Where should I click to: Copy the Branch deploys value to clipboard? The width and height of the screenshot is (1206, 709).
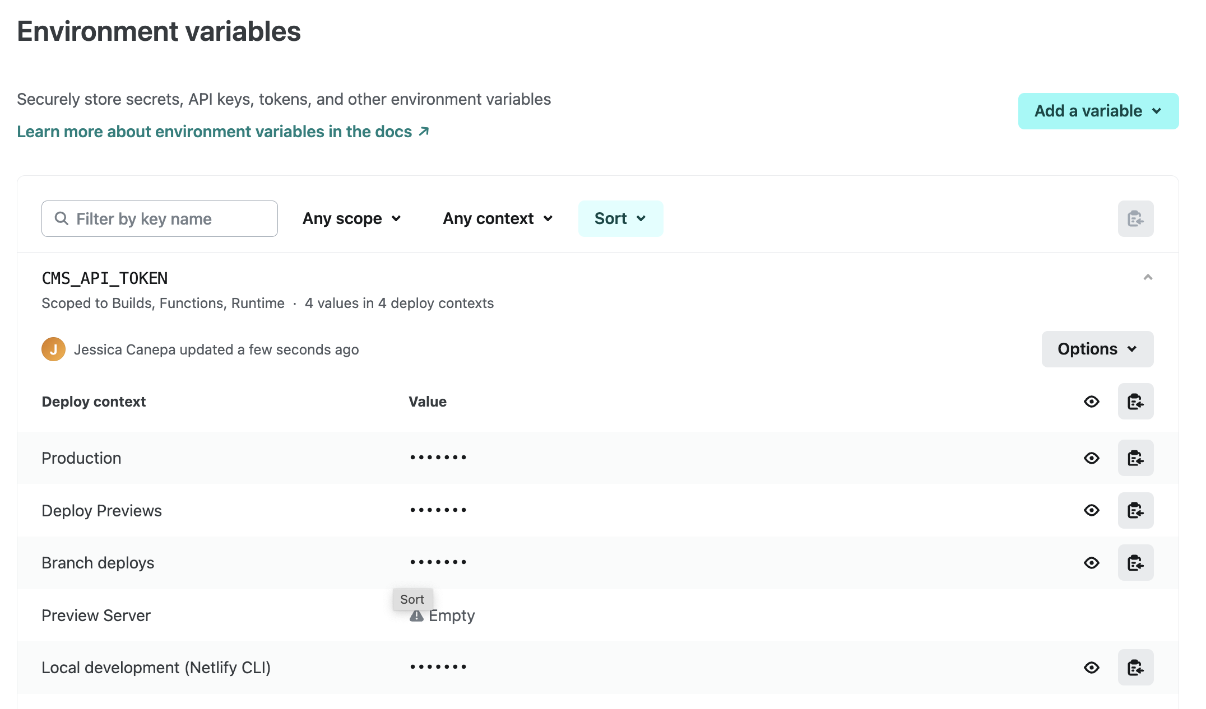coord(1135,563)
